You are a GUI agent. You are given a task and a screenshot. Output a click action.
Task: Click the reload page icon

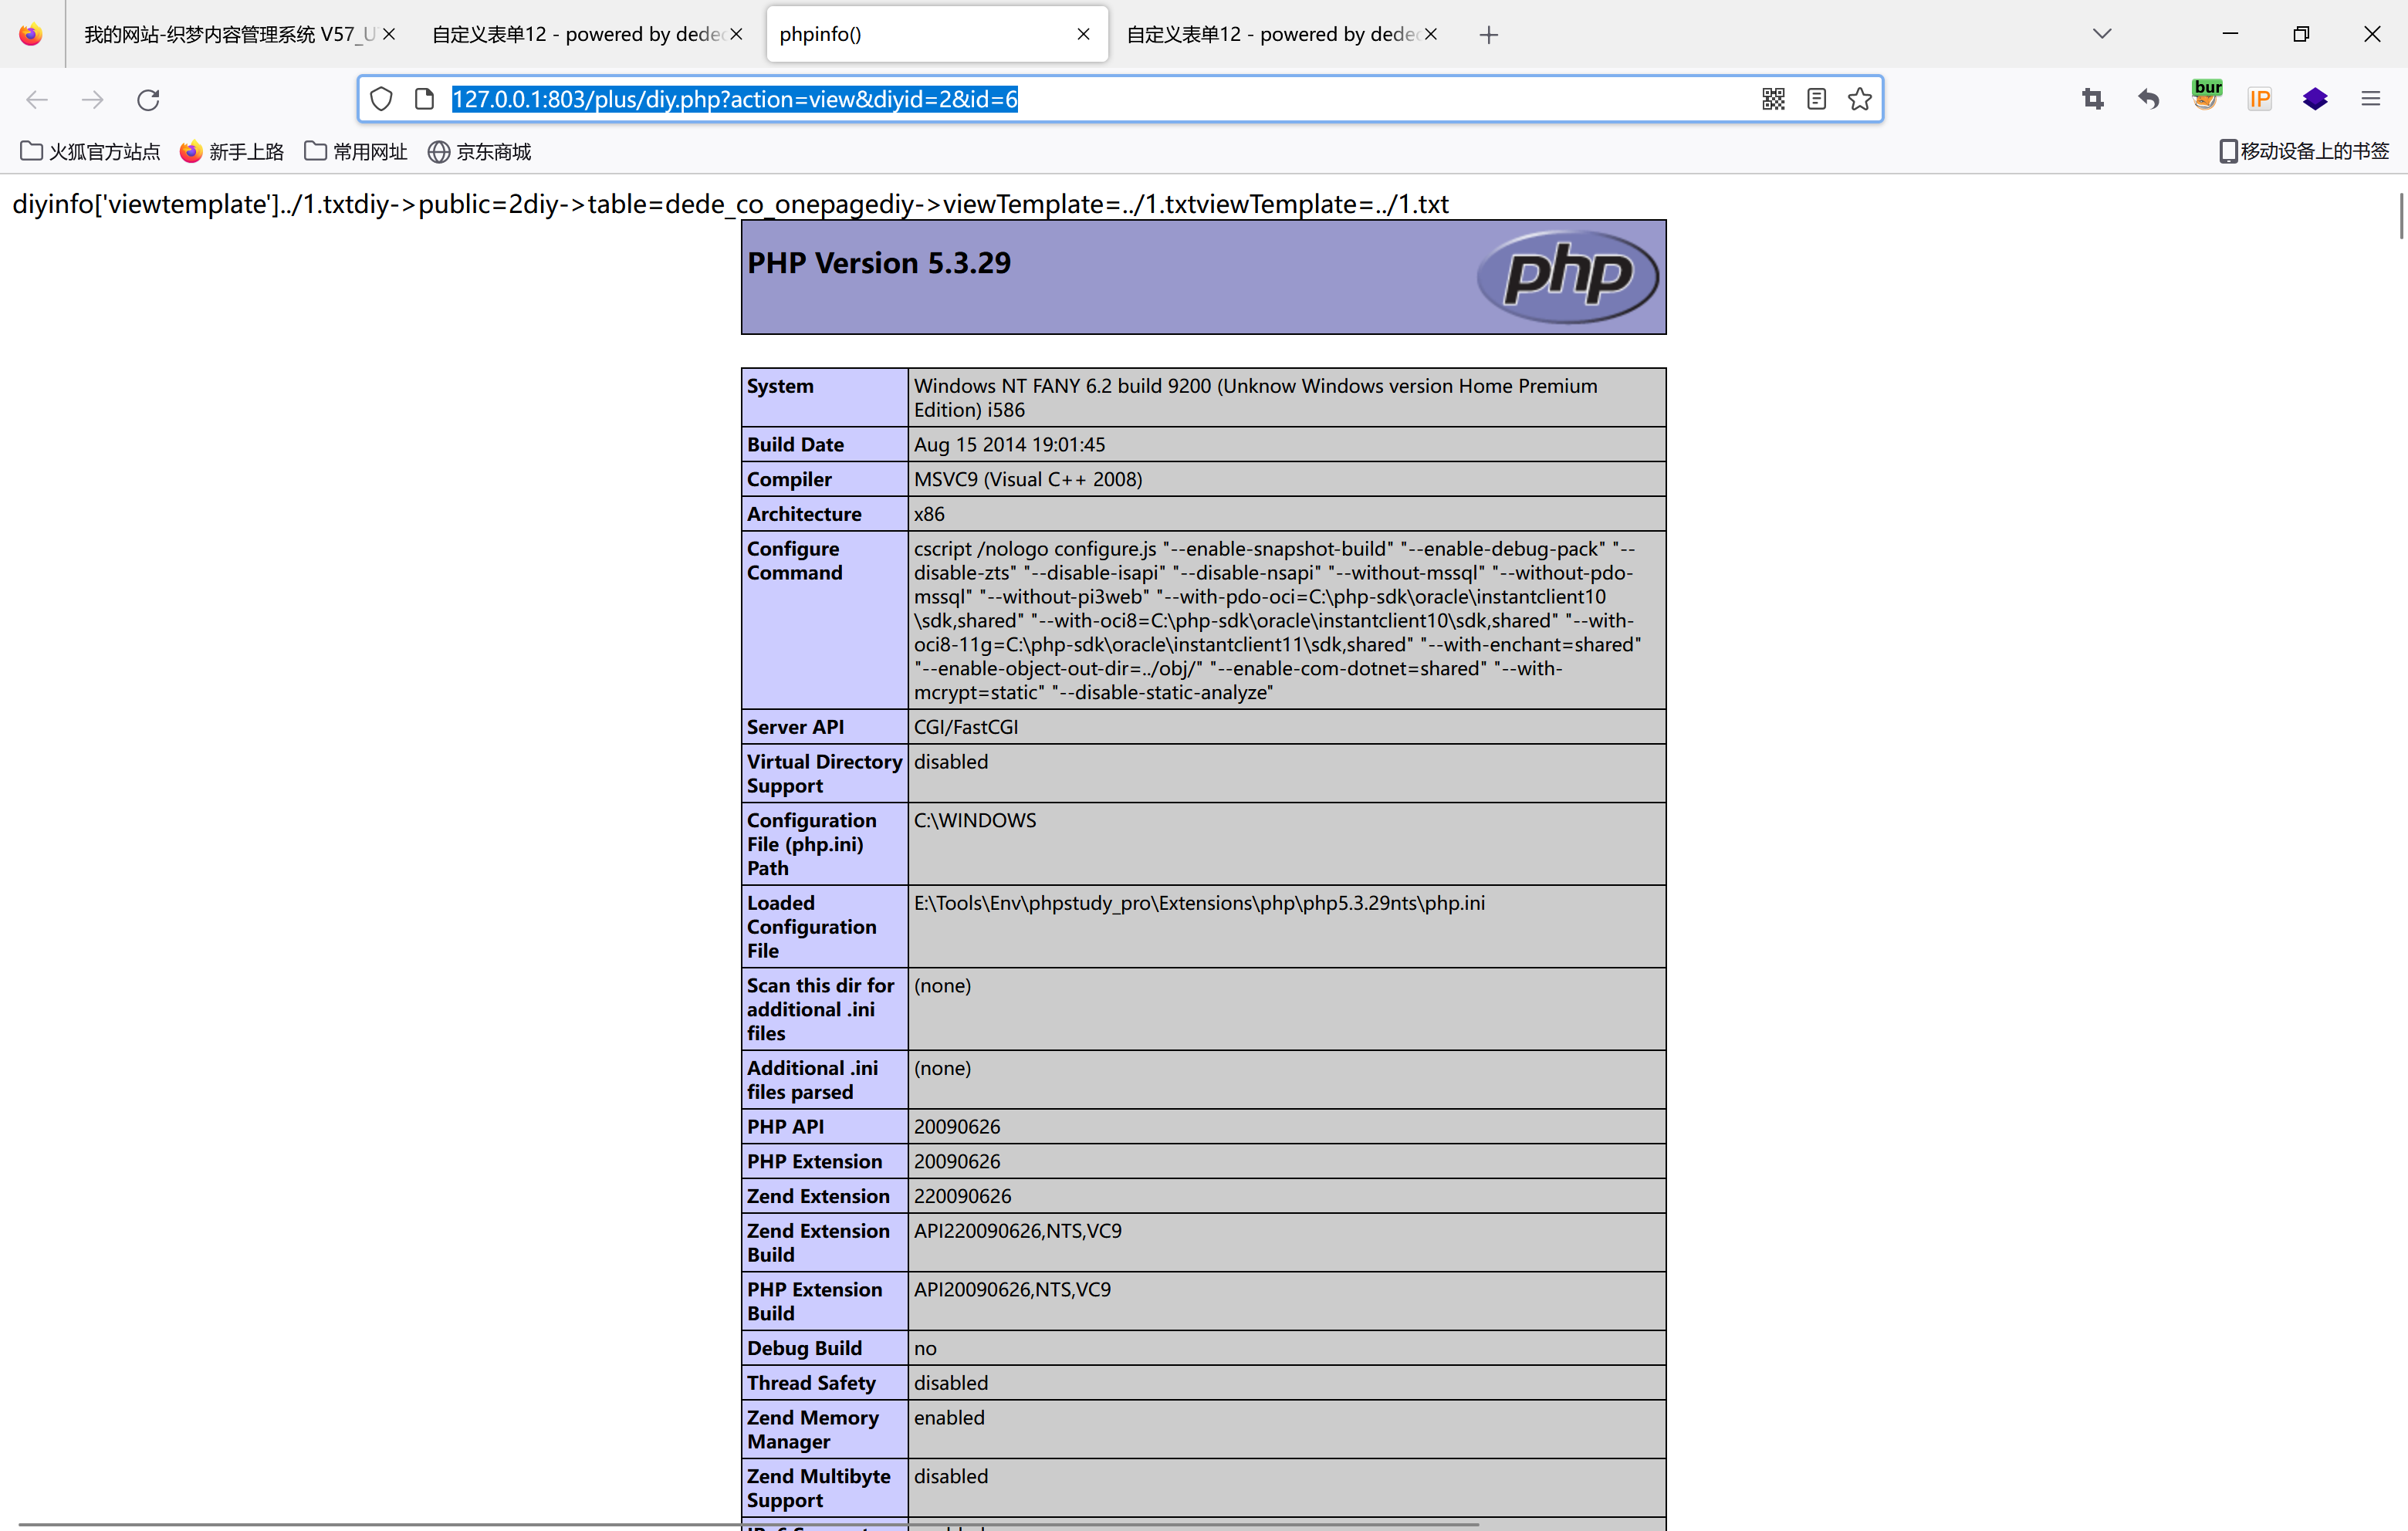coord(148,99)
